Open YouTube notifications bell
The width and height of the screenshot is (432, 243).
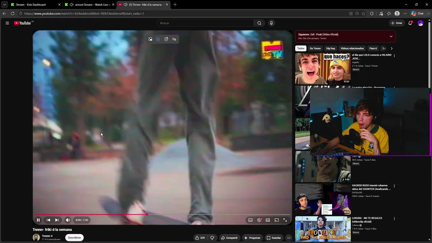(410, 23)
